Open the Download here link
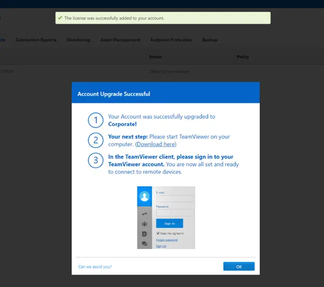The image size is (324, 287). tap(156, 144)
